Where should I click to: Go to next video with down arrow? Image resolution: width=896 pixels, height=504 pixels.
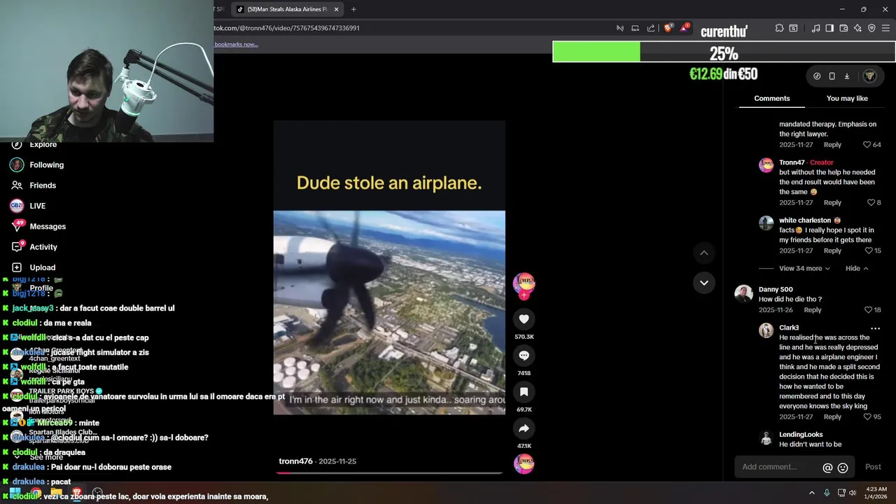click(704, 283)
